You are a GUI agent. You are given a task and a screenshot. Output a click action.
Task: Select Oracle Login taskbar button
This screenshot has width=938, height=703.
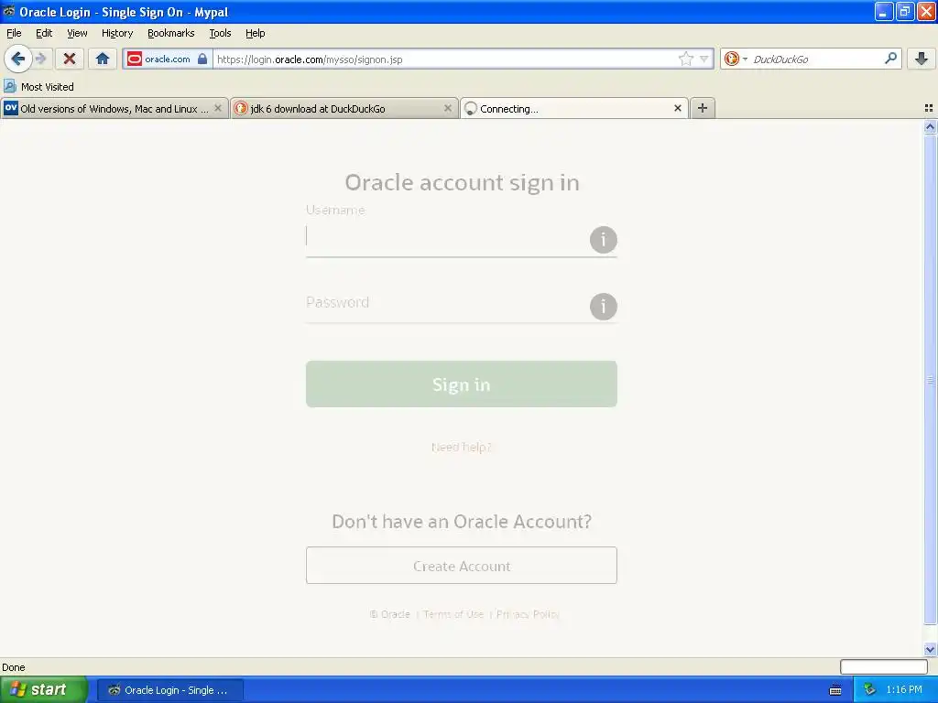[x=170, y=690]
